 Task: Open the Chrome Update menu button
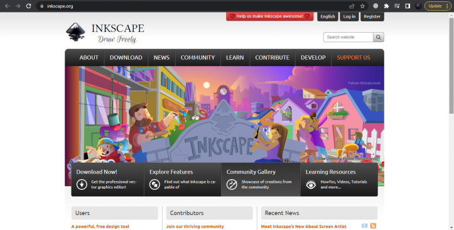tap(438, 6)
